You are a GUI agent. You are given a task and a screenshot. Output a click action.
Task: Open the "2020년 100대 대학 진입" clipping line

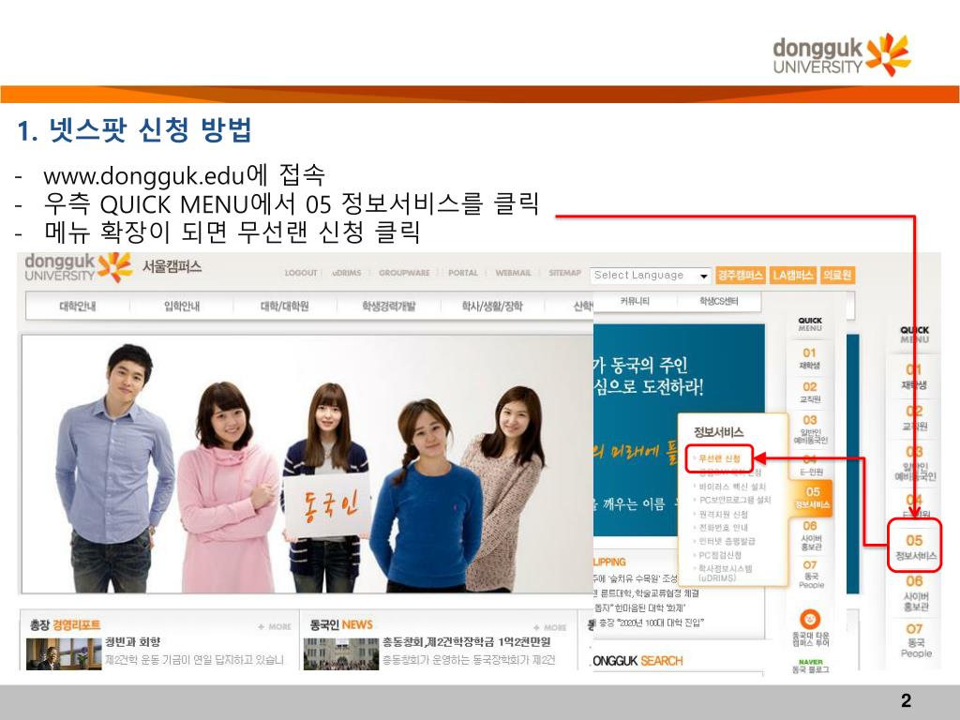pyautogui.click(x=651, y=622)
